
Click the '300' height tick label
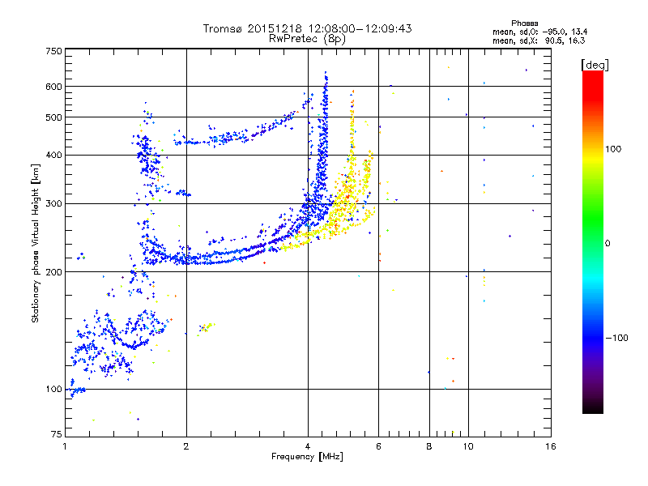click(53, 204)
